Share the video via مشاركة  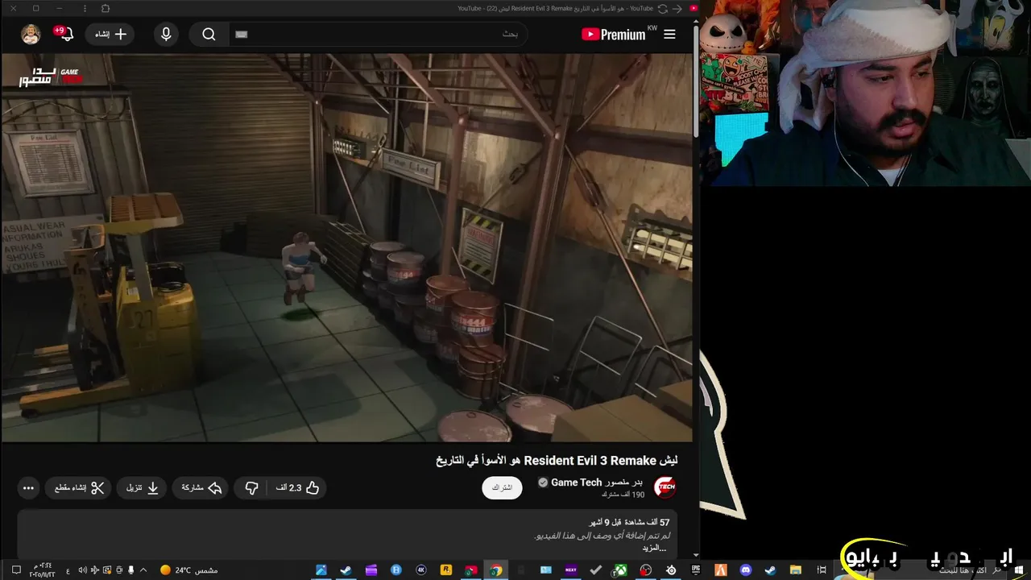pyautogui.click(x=201, y=487)
